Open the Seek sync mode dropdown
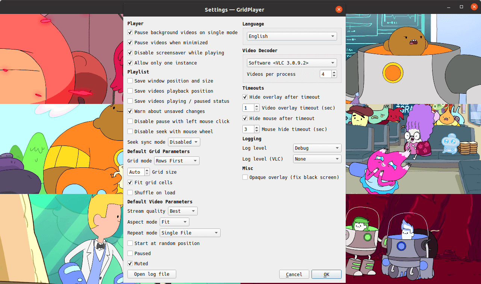 click(184, 142)
